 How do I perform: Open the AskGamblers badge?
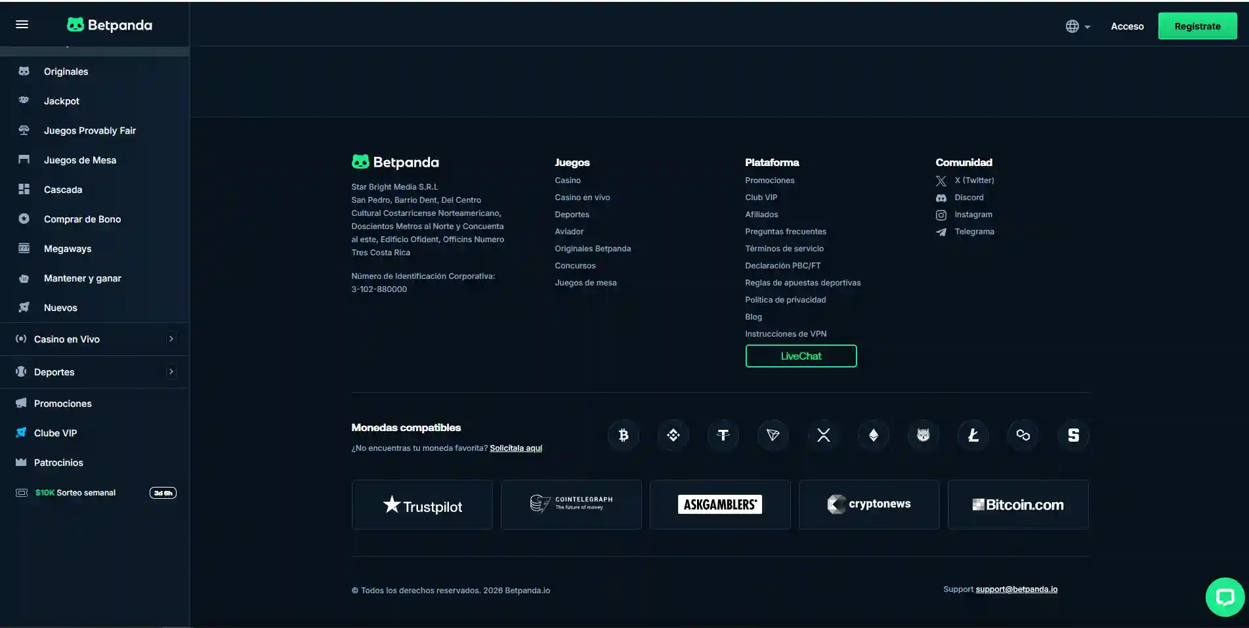(720, 505)
